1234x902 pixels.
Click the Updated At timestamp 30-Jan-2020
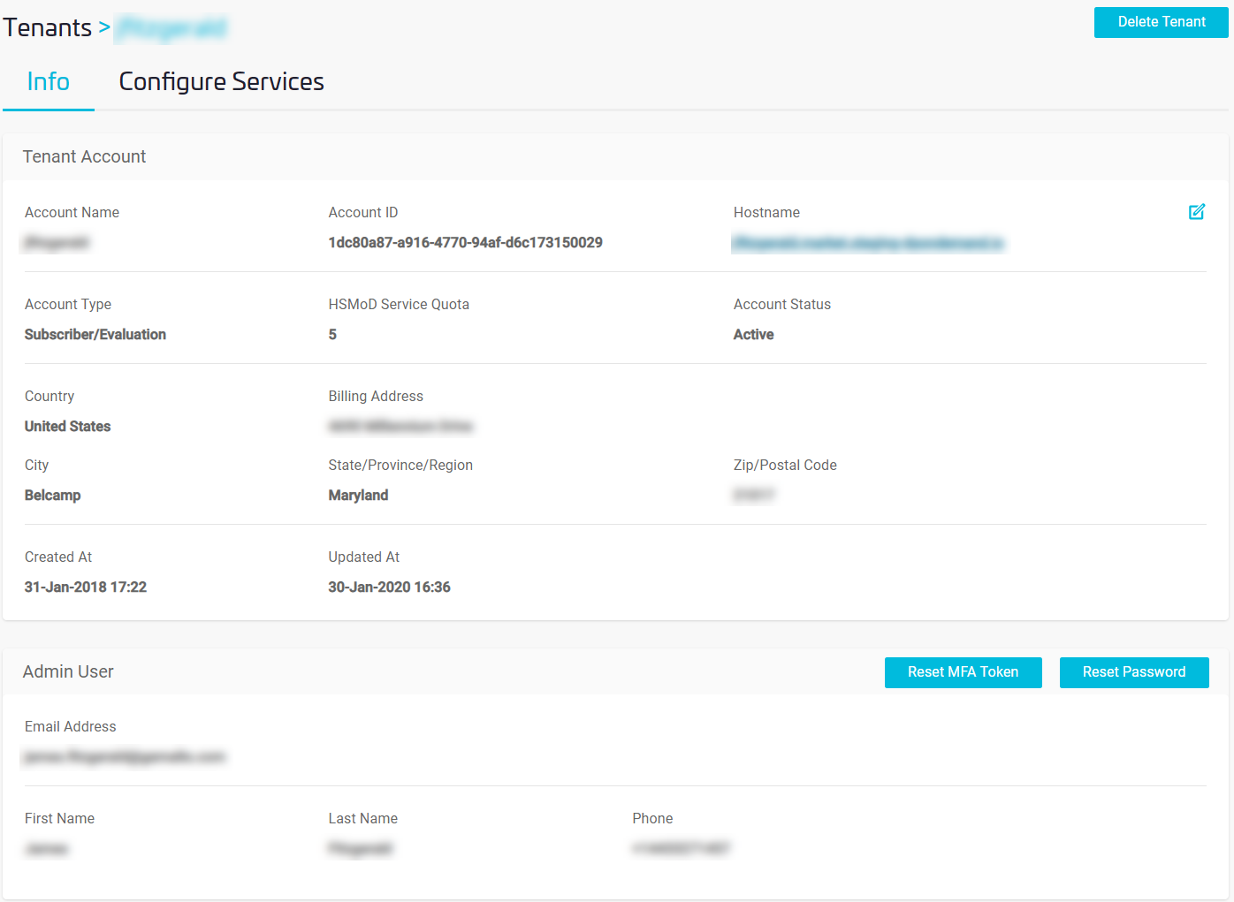tap(389, 587)
